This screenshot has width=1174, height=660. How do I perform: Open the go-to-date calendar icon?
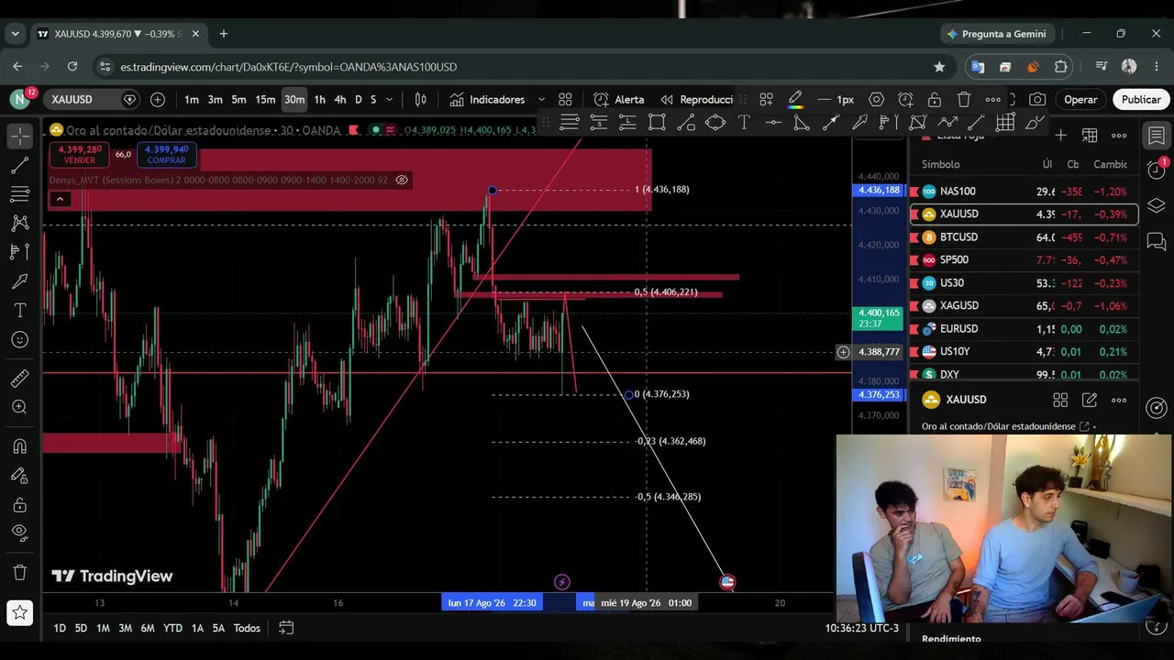[286, 628]
